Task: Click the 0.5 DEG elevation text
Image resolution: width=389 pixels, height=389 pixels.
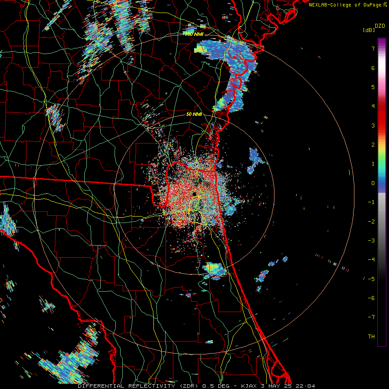Action: click(x=217, y=386)
